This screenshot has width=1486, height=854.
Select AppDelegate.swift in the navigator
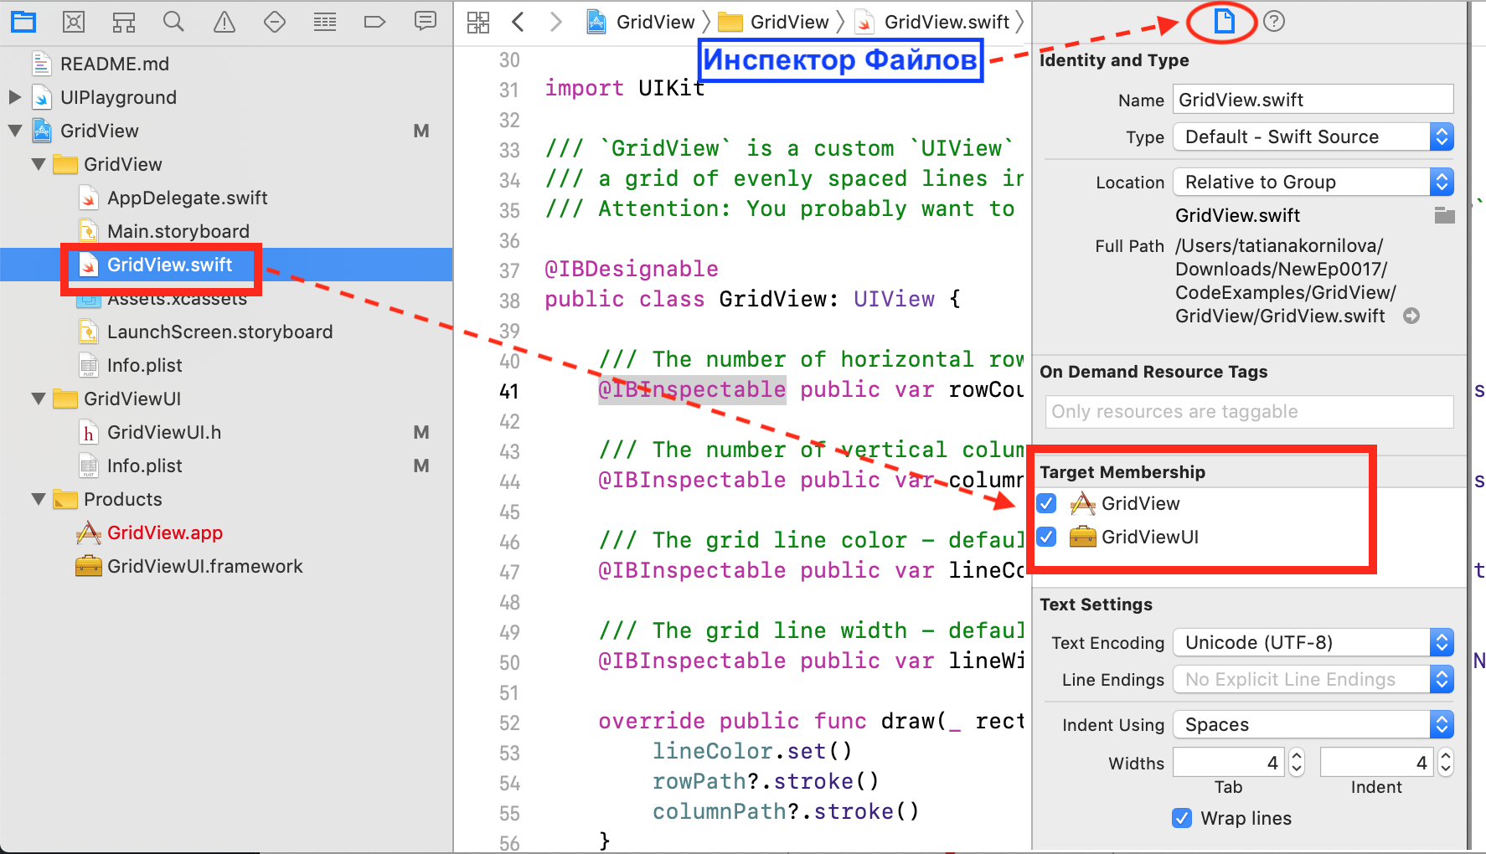click(187, 198)
